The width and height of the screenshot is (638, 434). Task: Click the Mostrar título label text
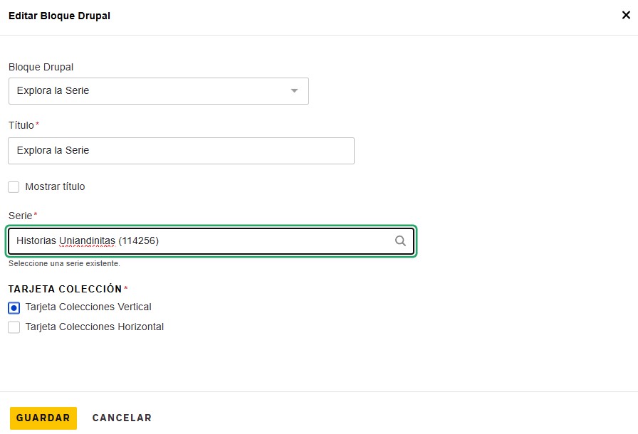tap(55, 186)
